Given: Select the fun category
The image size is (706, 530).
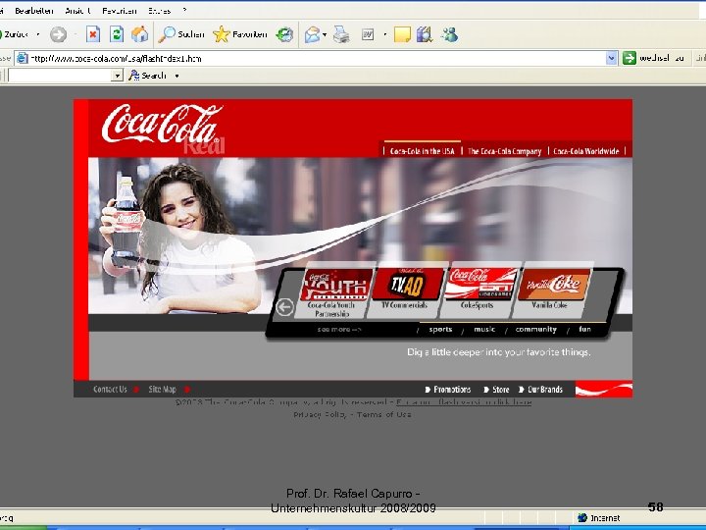Looking at the screenshot, I should pyautogui.click(x=584, y=330).
